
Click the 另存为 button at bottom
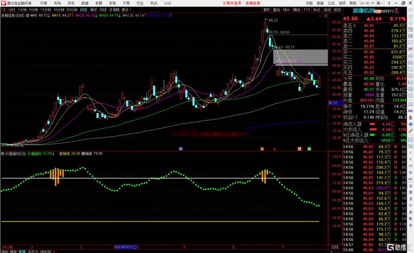(x=33, y=251)
